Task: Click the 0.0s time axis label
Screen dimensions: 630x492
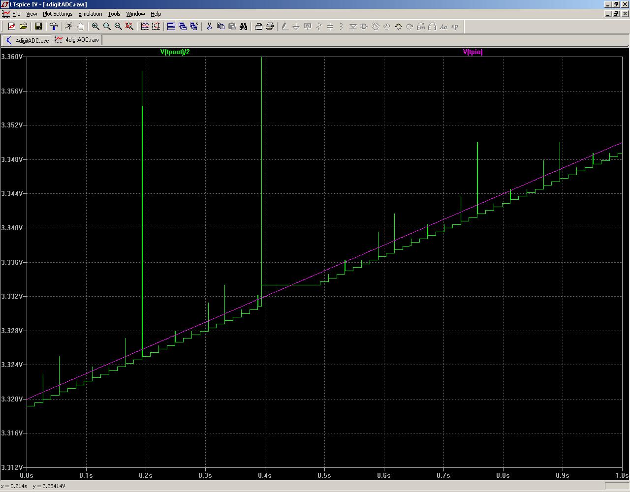Action: pyautogui.click(x=26, y=475)
